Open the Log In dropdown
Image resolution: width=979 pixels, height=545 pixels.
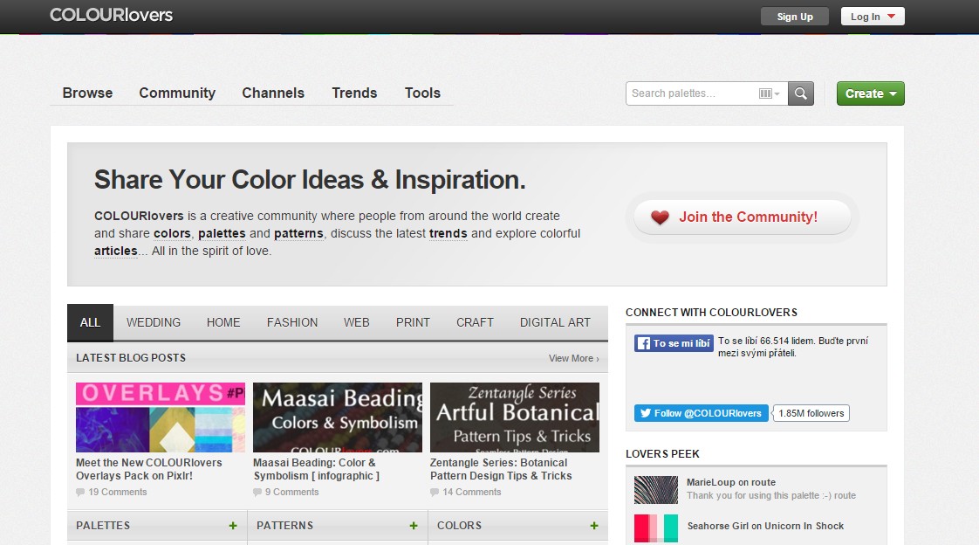[x=871, y=15]
